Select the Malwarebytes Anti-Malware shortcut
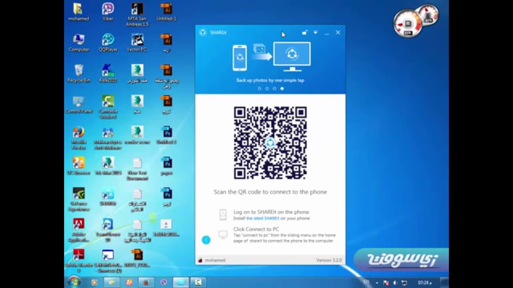This screenshot has width=513, height=288. 108,138
